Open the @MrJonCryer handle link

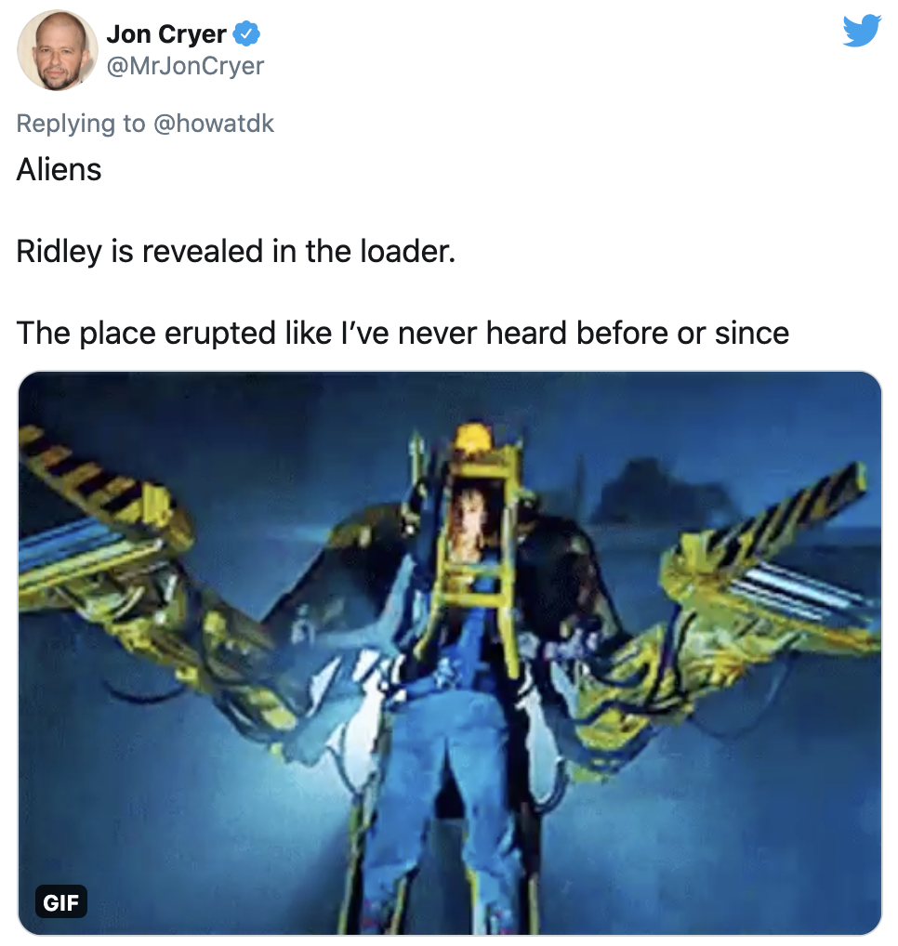[x=185, y=66]
